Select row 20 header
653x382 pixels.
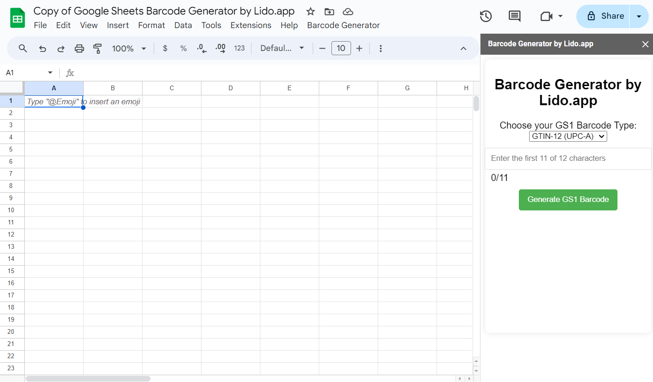click(x=12, y=332)
